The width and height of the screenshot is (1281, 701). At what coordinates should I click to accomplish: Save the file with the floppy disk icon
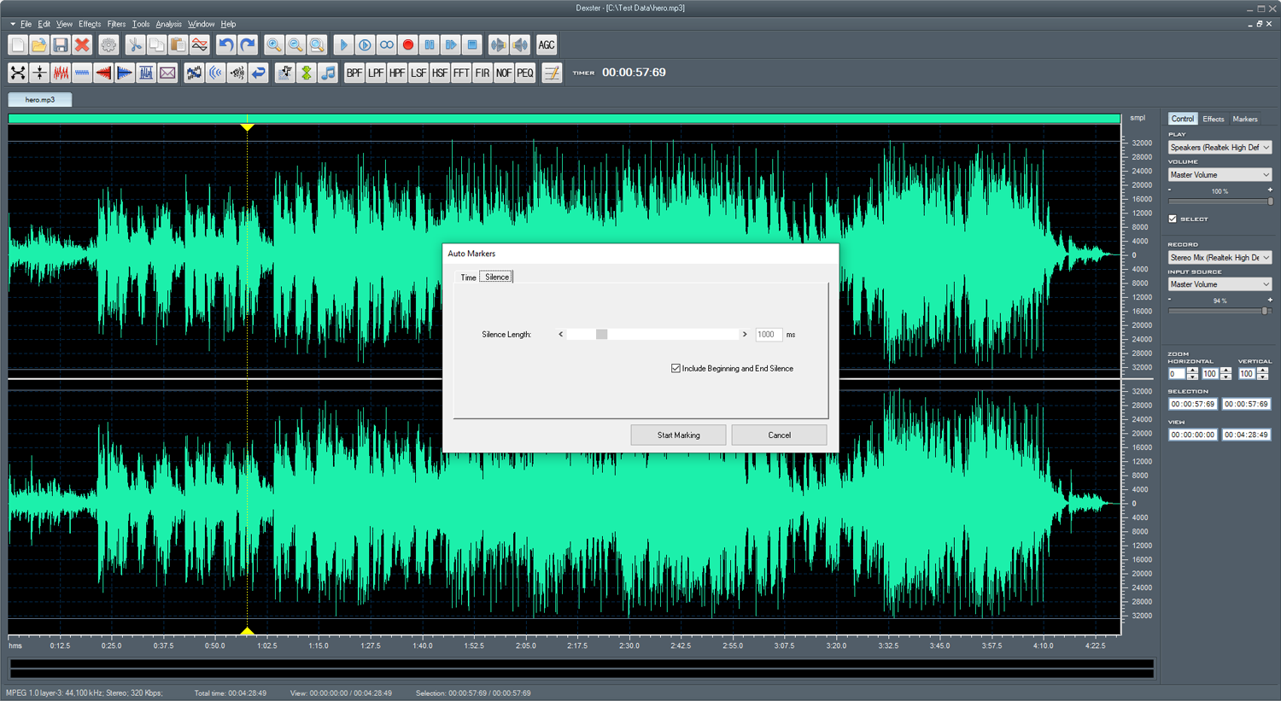click(61, 45)
